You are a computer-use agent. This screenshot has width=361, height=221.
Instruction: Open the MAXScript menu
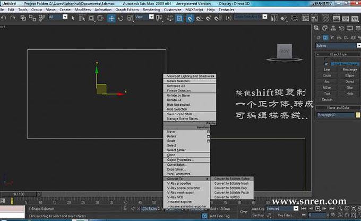pos(194,10)
